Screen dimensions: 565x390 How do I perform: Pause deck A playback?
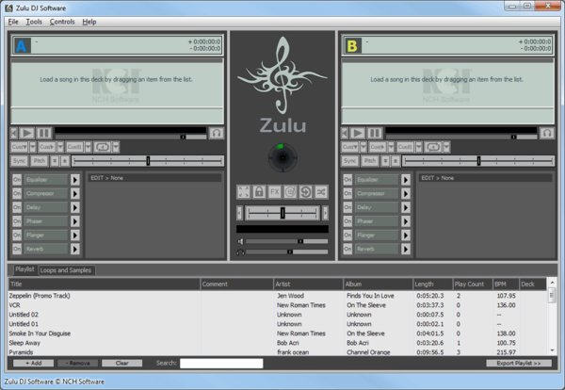tap(43, 133)
